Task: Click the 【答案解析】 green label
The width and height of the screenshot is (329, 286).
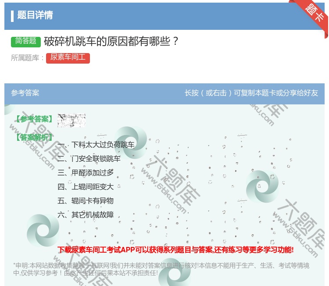Action: point(34,137)
